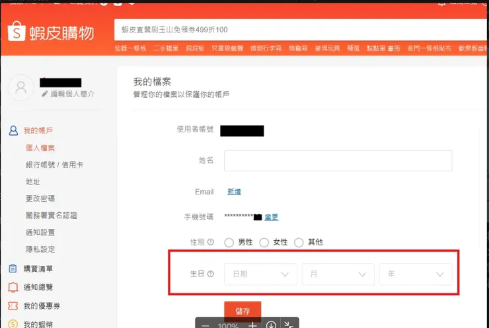Go to 銀行帳號 / 信用卡 page

[x=54, y=165]
